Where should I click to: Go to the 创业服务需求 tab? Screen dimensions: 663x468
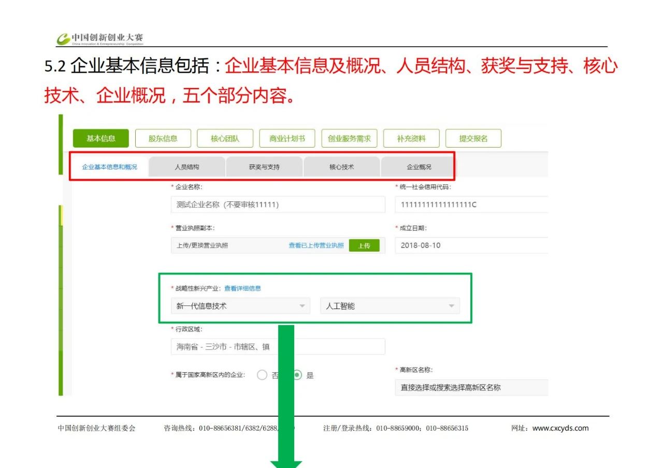[349, 138]
